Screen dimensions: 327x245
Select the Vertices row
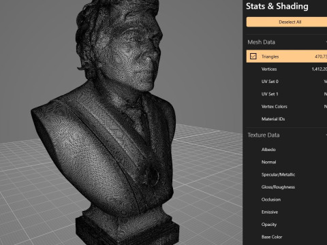pos(287,69)
